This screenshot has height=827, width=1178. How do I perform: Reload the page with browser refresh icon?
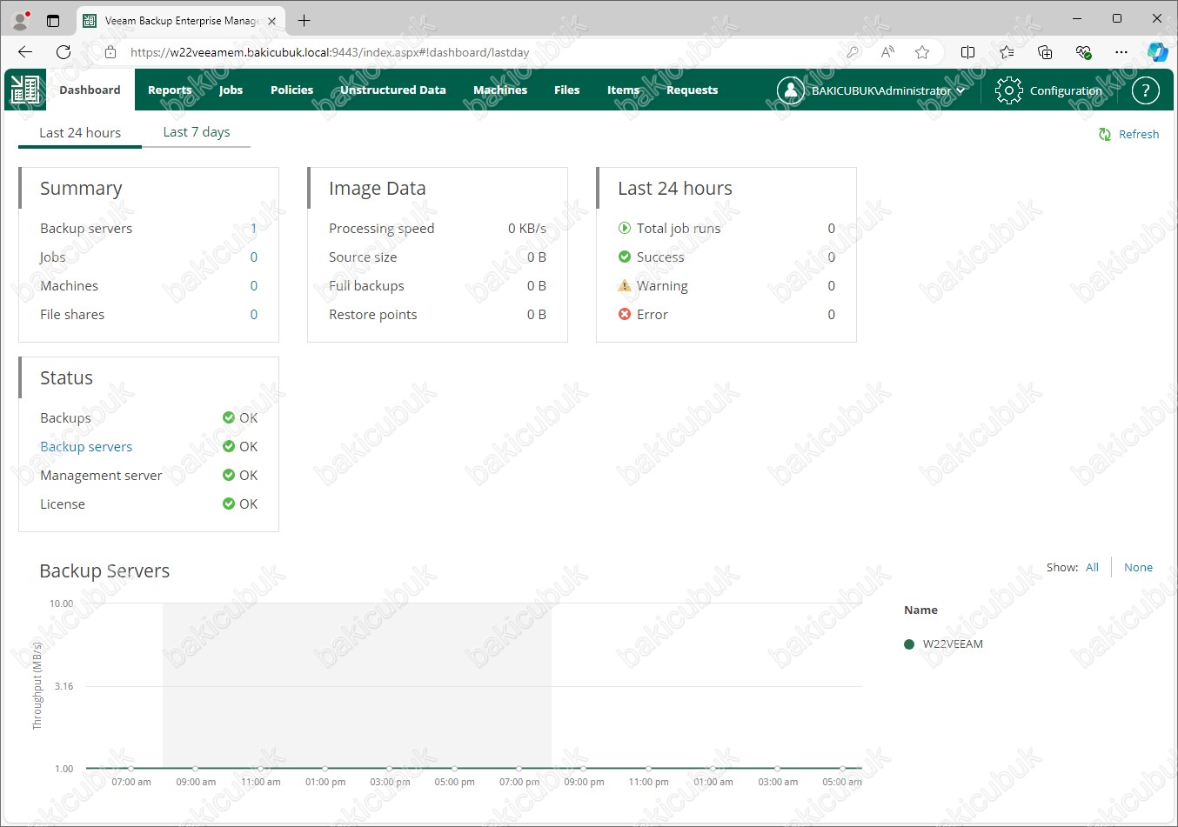(x=64, y=52)
